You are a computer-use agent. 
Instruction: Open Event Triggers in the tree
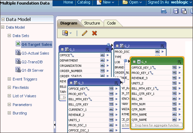25,79
